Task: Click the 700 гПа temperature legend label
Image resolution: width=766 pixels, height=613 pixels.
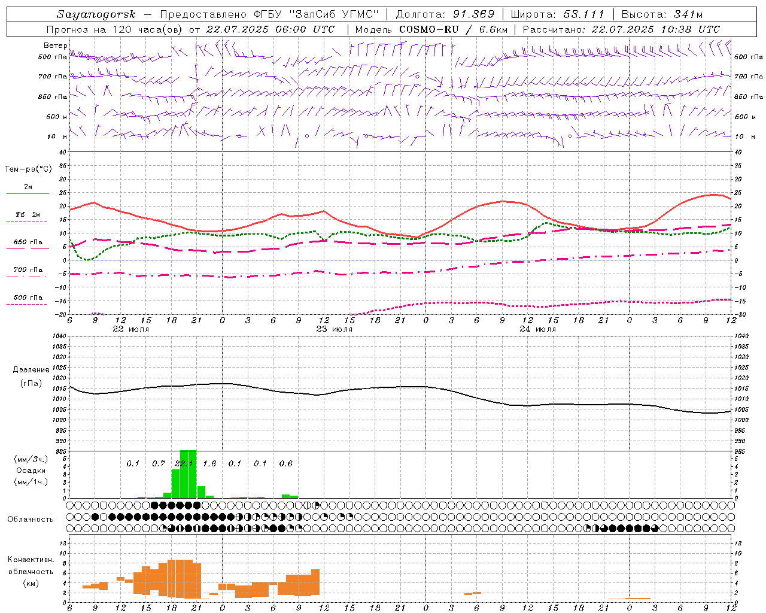Action: (28, 269)
